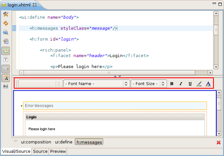Click the ui:define name="body" line
This screenshot has height=156, width=224.
[49, 17]
